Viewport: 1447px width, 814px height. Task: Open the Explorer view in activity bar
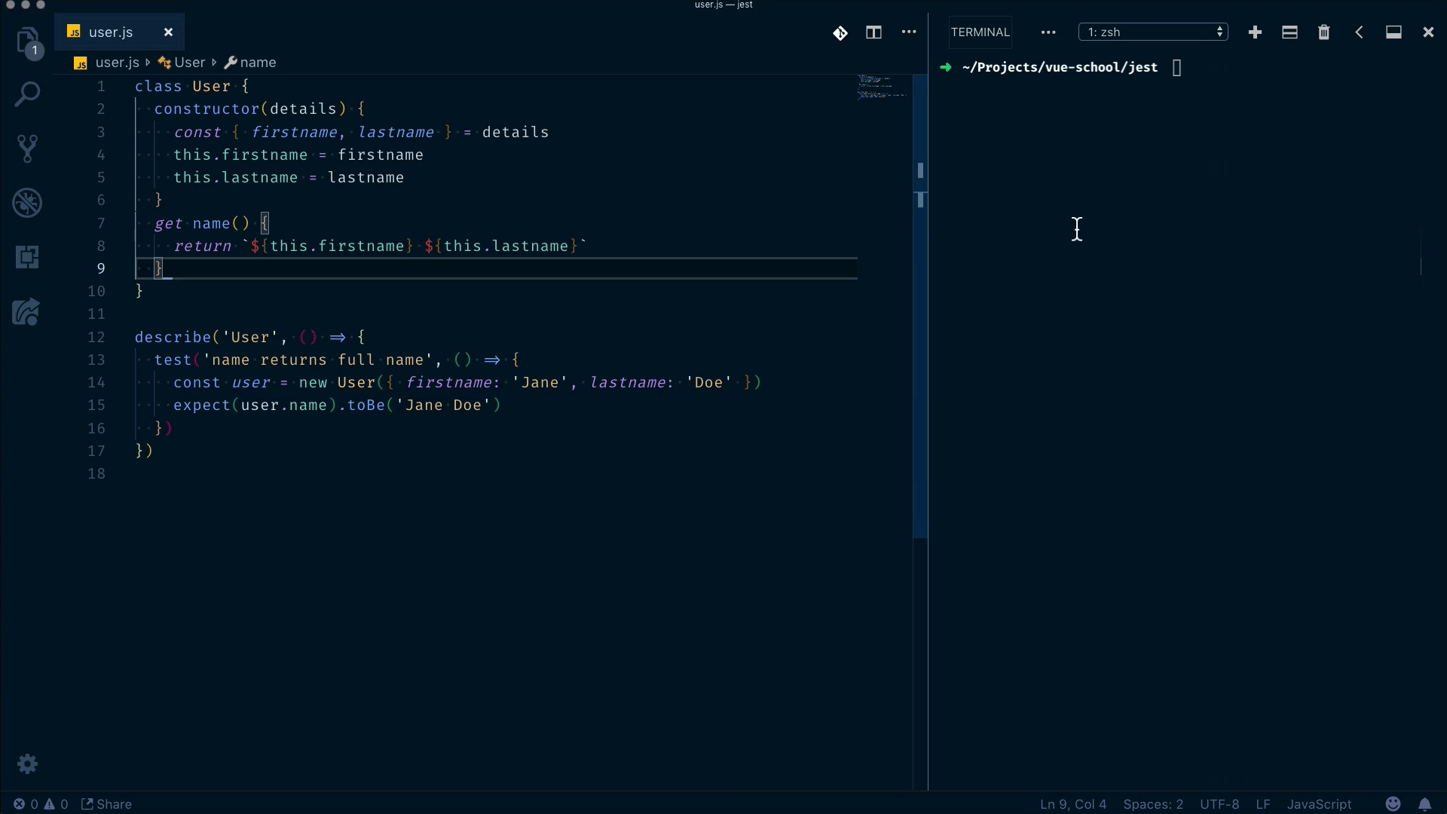tap(28, 41)
